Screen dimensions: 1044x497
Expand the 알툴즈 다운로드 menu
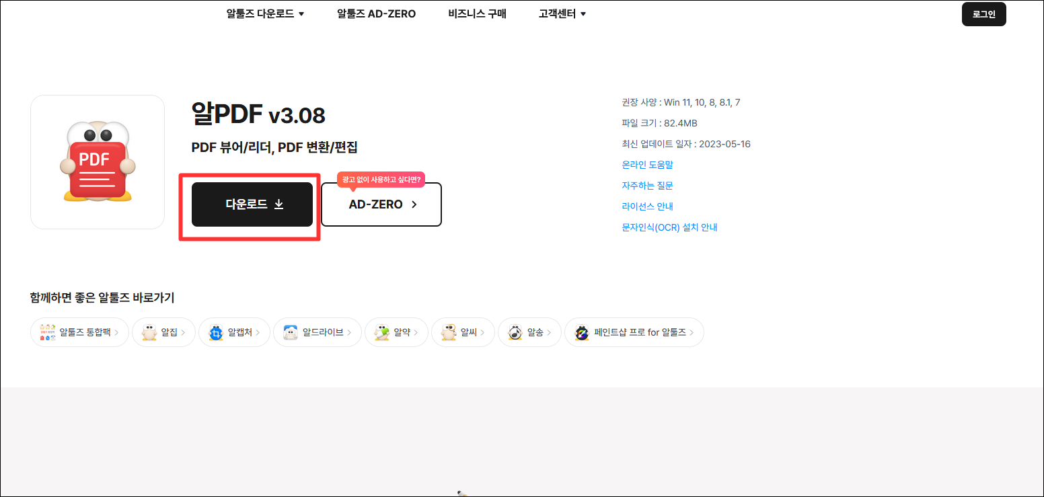pos(265,13)
